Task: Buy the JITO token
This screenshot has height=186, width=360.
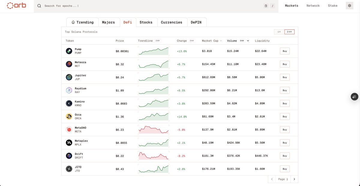Action: tap(285, 169)
